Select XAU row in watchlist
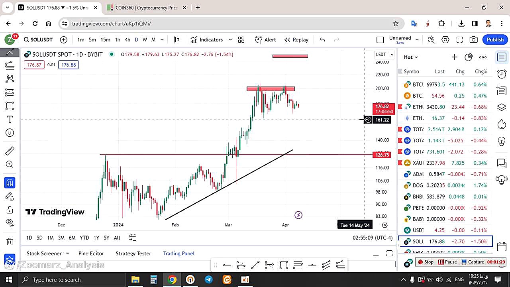 (445, 163)
